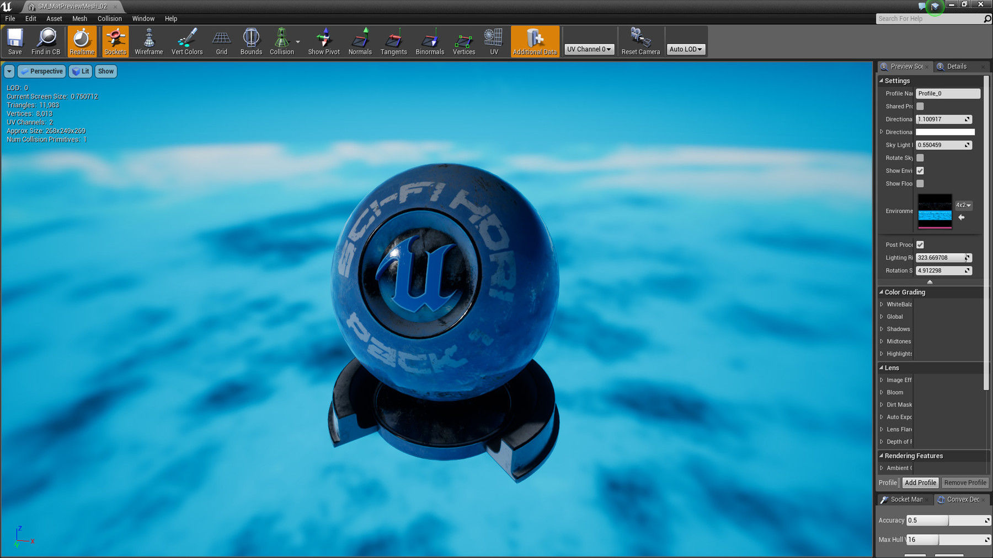Switch to Preview Scene Settings tab
Image resolution: width=993 pixels, height=558 pixels.
[x=905, y=66]
